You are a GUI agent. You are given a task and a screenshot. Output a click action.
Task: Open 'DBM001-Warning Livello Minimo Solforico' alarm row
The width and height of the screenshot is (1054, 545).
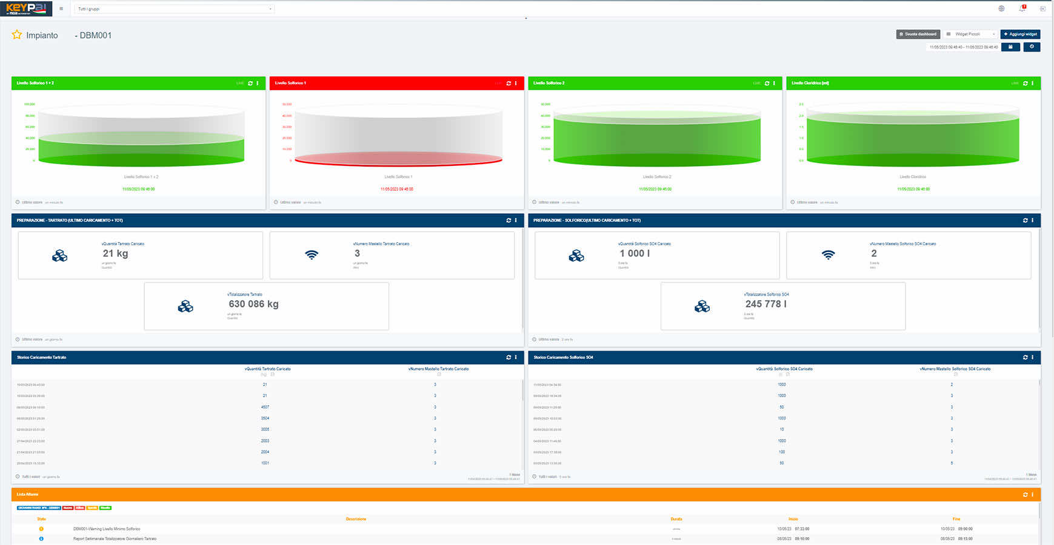tap(525, 529)
